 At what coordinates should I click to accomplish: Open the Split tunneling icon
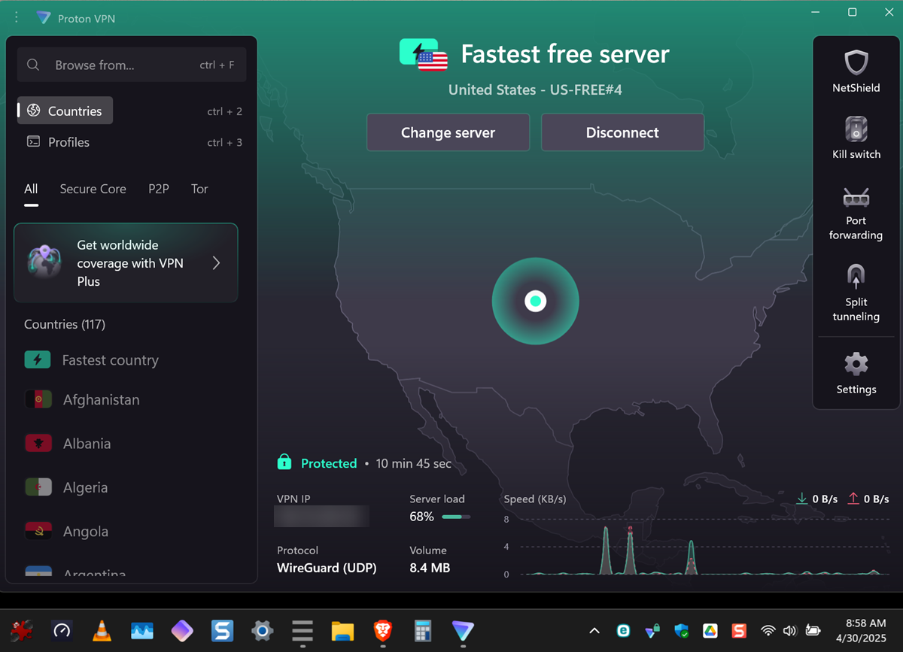tap(856, 277)
